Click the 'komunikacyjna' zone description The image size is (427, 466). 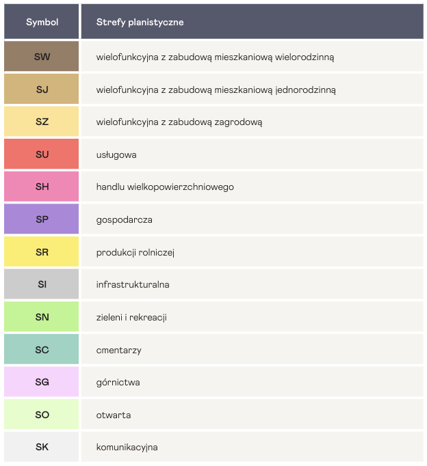click(127, 447)
